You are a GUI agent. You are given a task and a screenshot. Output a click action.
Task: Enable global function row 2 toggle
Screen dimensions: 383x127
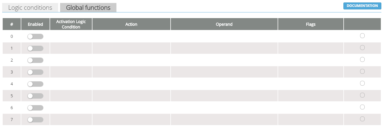[x=35, y=60]
